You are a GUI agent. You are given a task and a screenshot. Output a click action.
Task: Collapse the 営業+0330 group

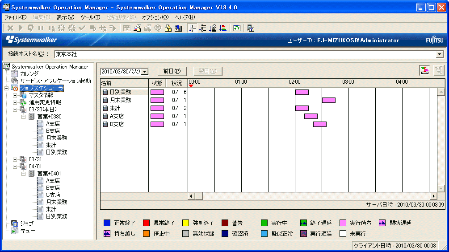24,117
